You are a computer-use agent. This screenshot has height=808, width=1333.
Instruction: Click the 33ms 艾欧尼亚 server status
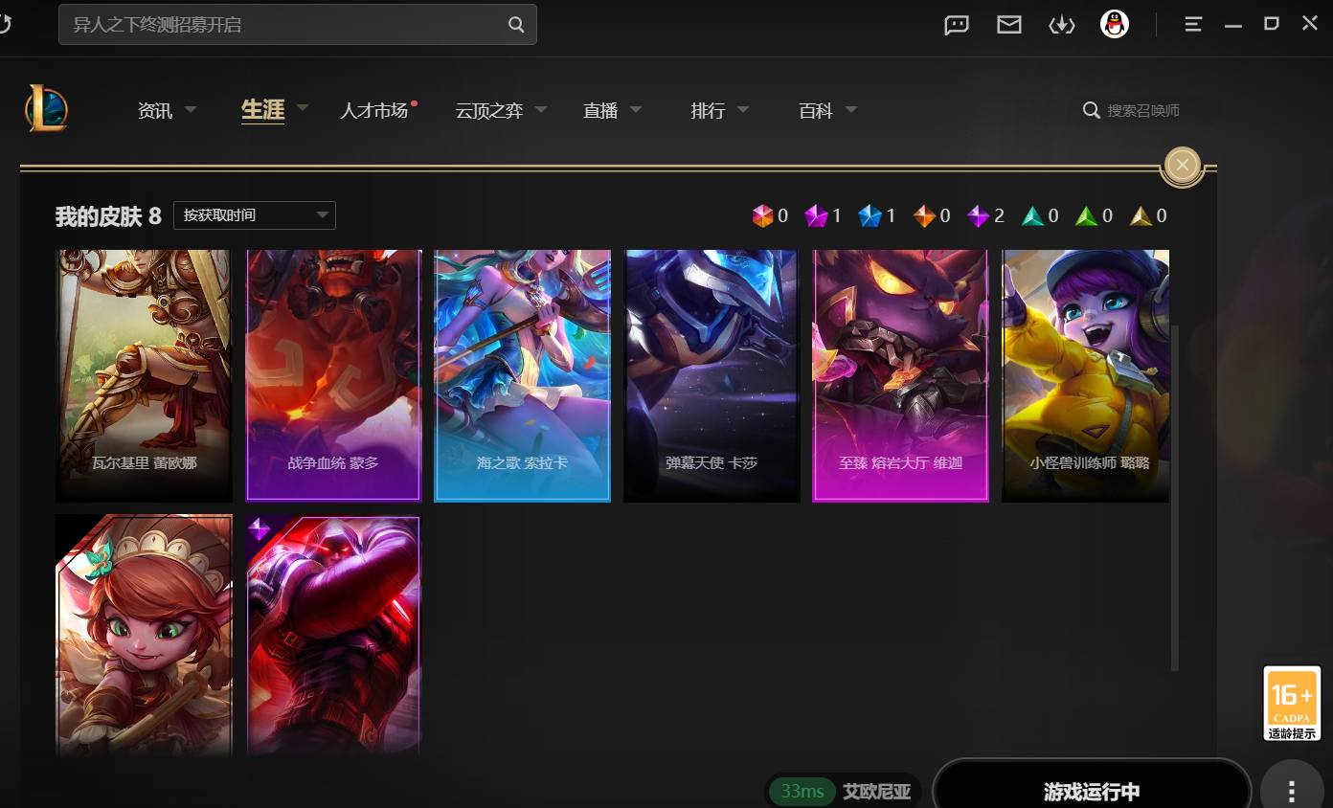[844, 792]
